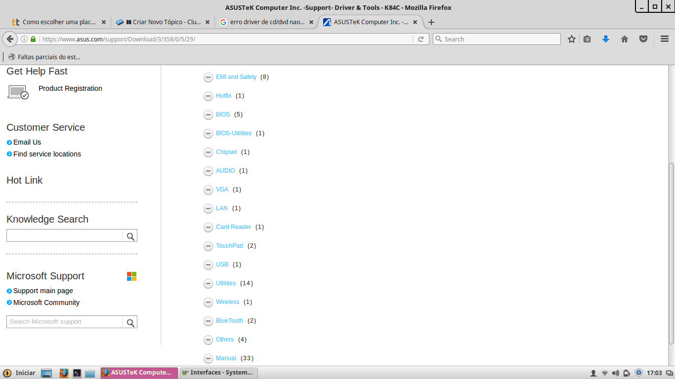The height and width of the screenshot is (379, 675).
Task: Expand the BIOS-Utilities category toggle
Action: [x=208, y=133]
